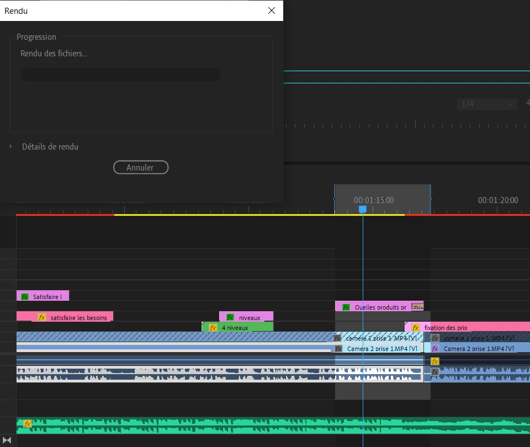530x447 pixels.
Task: Select the white audio waveform clip
Action: [220, 374]
